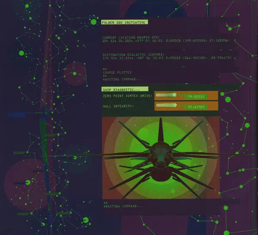Click the ZERO POINT VORTEX DRIVE label
The height and width of the screenshot is (235, 258).
tap(127, 96)
